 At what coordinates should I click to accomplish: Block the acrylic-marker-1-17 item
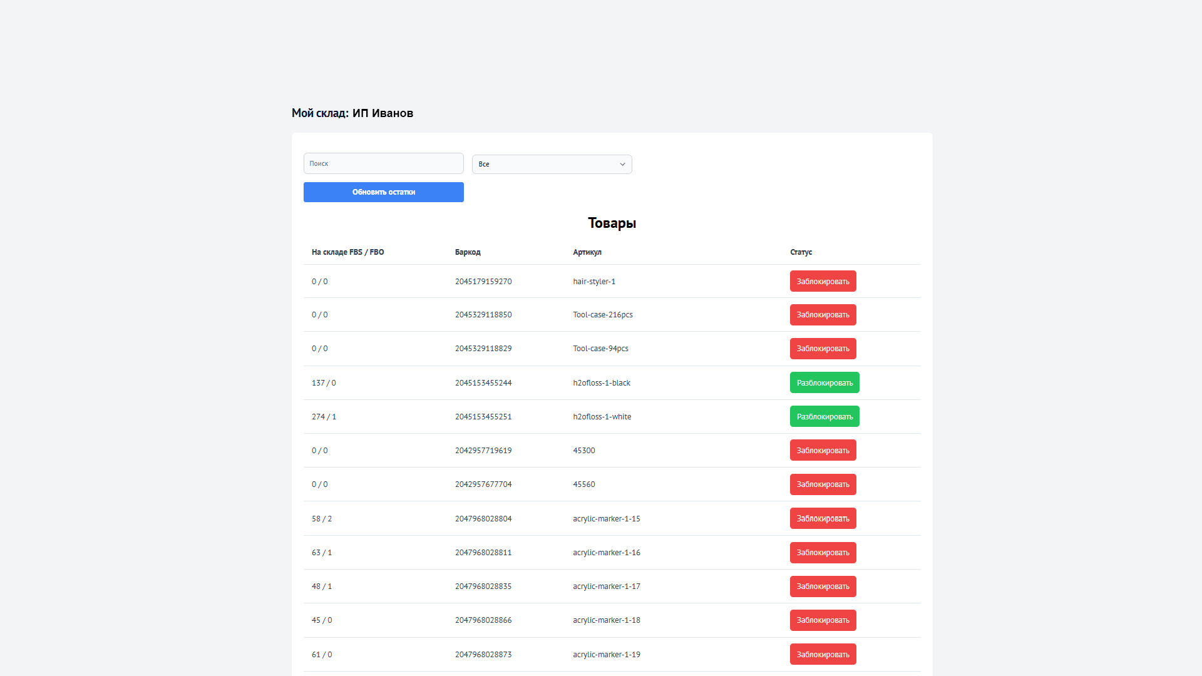(823, 586)
